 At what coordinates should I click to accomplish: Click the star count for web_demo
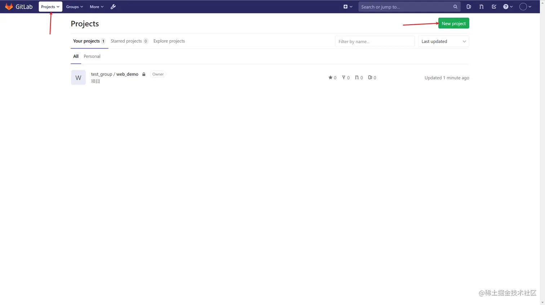coord(332,78)
